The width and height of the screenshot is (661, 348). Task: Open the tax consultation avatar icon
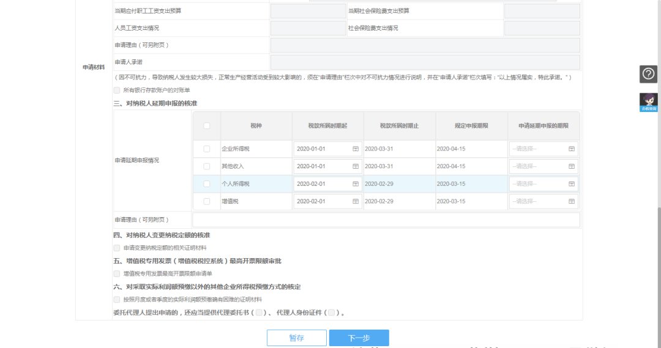[x=648, y=102]
